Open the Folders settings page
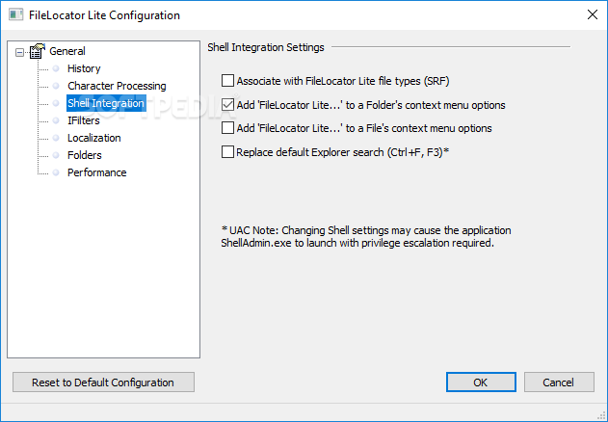This screenshot has width=608, height=422. click(x=85, y=155)
